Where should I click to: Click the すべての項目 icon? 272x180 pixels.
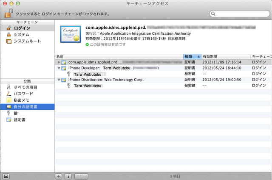click(x=8, y=87)
